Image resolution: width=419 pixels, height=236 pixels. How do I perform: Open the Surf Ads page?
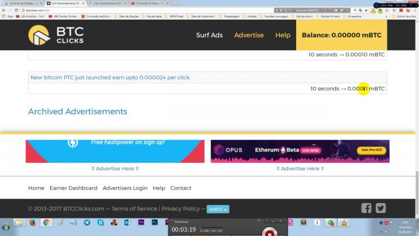click(209, 35)
